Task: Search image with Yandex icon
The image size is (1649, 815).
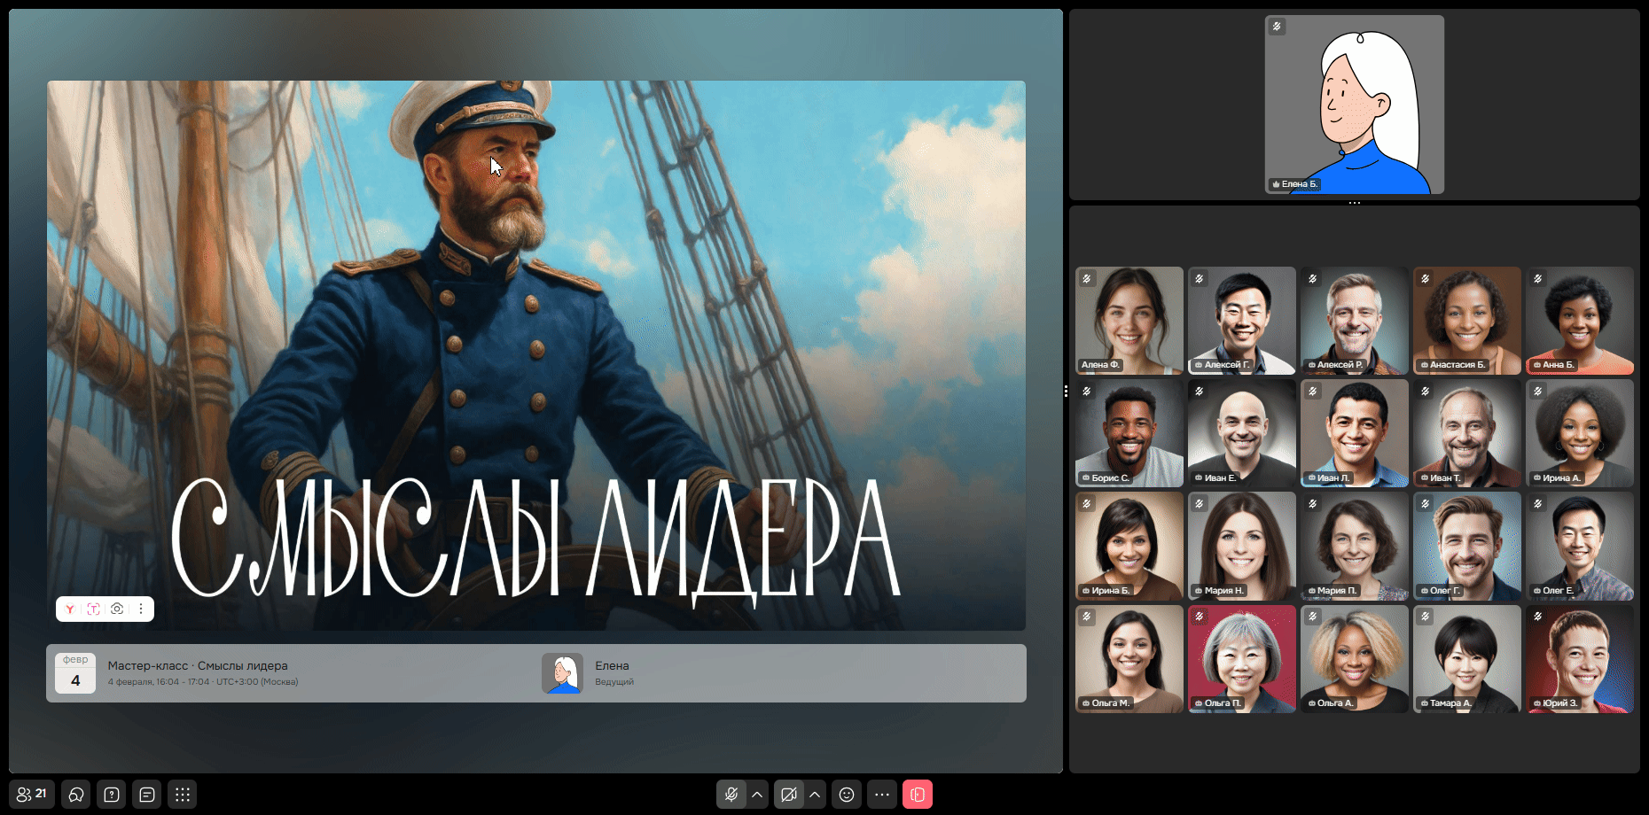Action: click(70, 609)
